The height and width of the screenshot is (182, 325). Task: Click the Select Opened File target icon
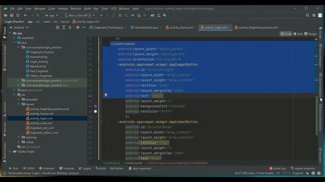[57, 27]
